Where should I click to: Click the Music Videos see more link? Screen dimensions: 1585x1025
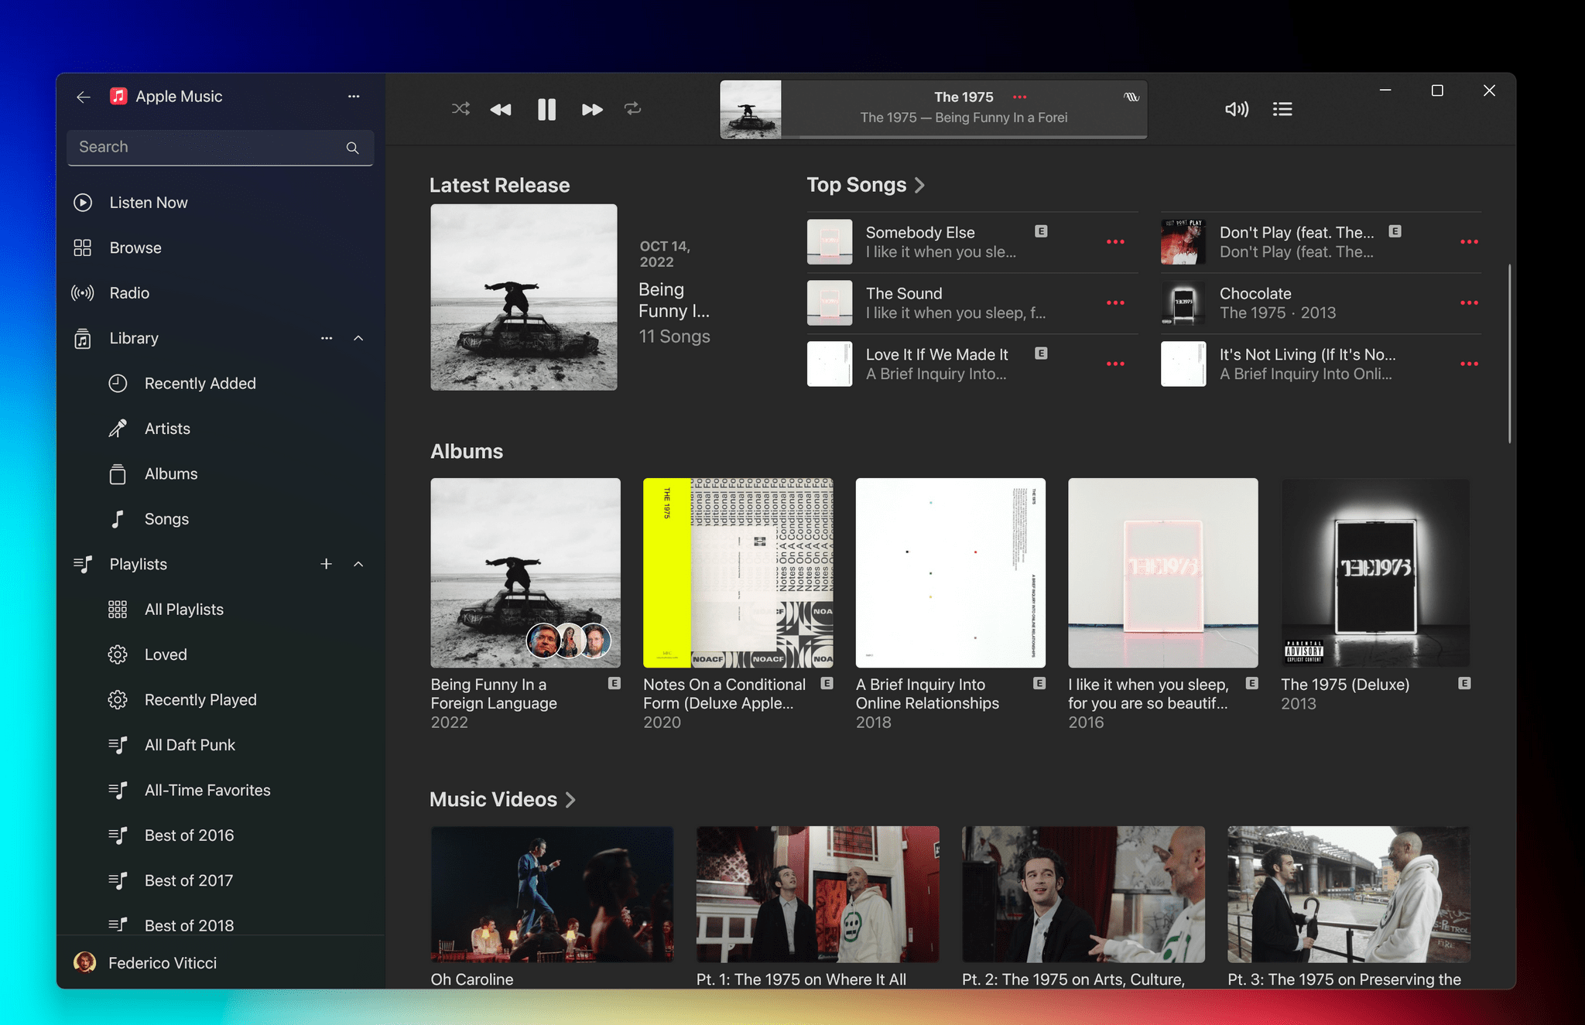[570, 798]
